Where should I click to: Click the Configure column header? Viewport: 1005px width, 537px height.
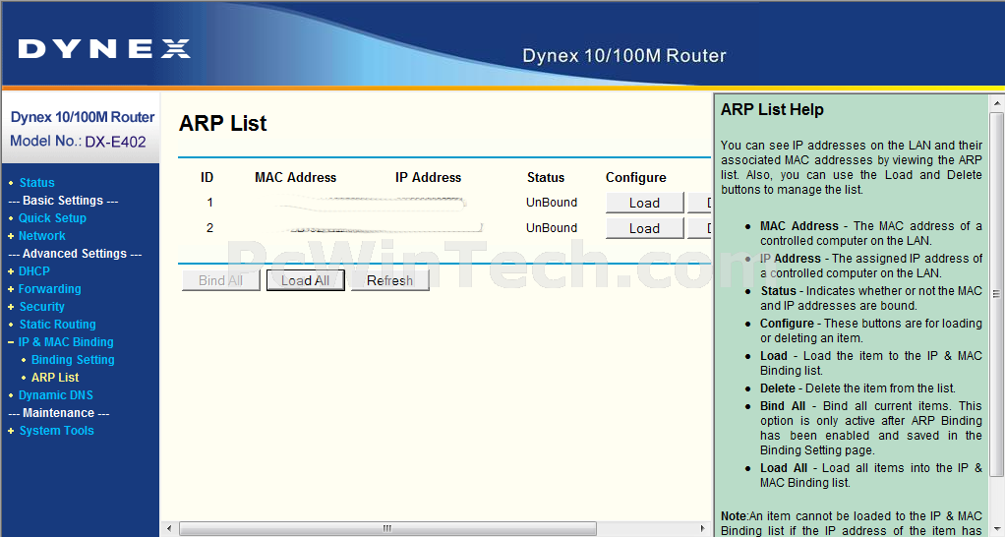(636, 177)
